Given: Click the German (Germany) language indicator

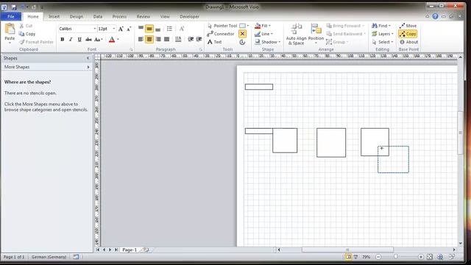Looking at the screenshot, I should [x=49, y=257].
